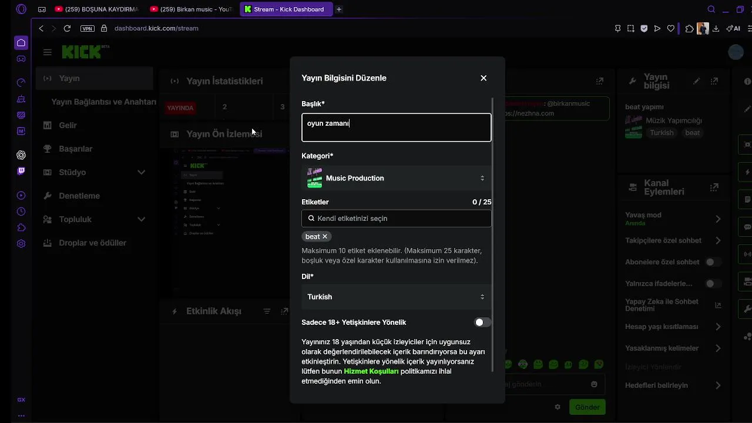The image size is (752, 423).
Task: Pop out the Yayın bilgisi panel
Action: pyautogui.click(x=714, y=81)
